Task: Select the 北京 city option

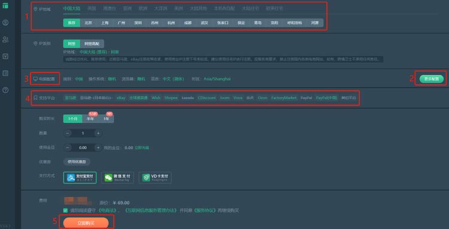Action: [x=88, y=23]
